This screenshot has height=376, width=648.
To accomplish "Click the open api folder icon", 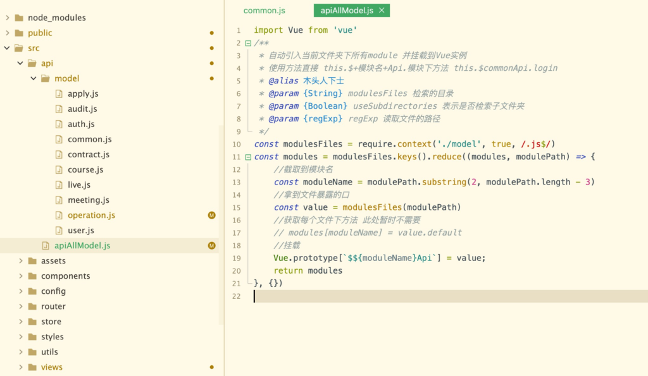I will pyautogui.click(x=32, y=63).
